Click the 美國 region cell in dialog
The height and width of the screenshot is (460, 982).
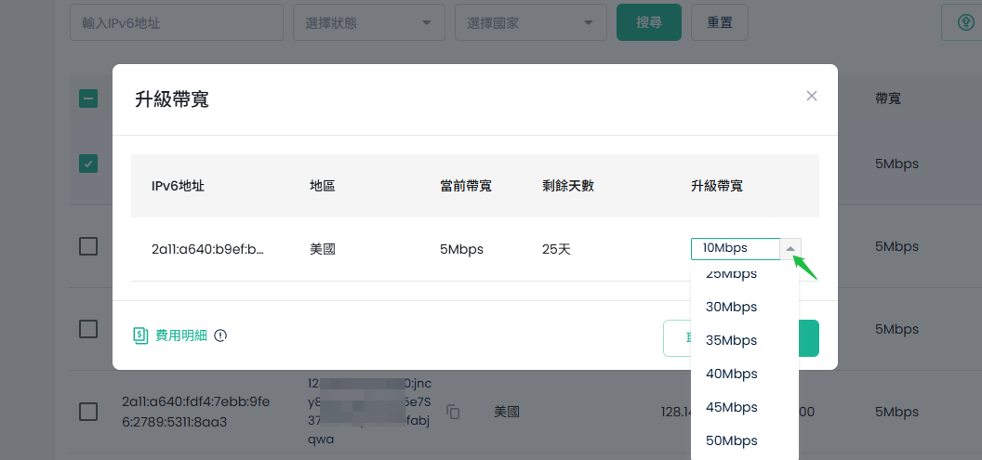point(323,248)
